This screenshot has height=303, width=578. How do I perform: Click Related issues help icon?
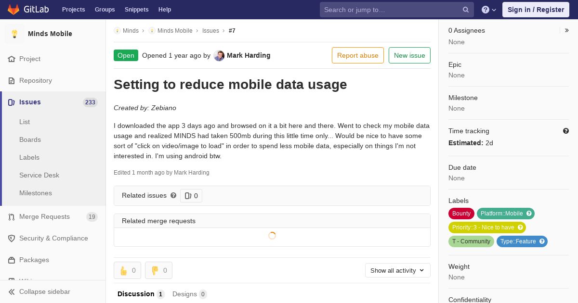[x=173, y=195]
